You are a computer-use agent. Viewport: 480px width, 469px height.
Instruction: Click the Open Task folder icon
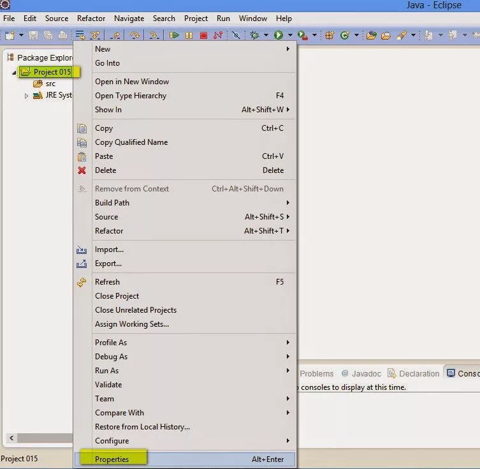(386, 36)
